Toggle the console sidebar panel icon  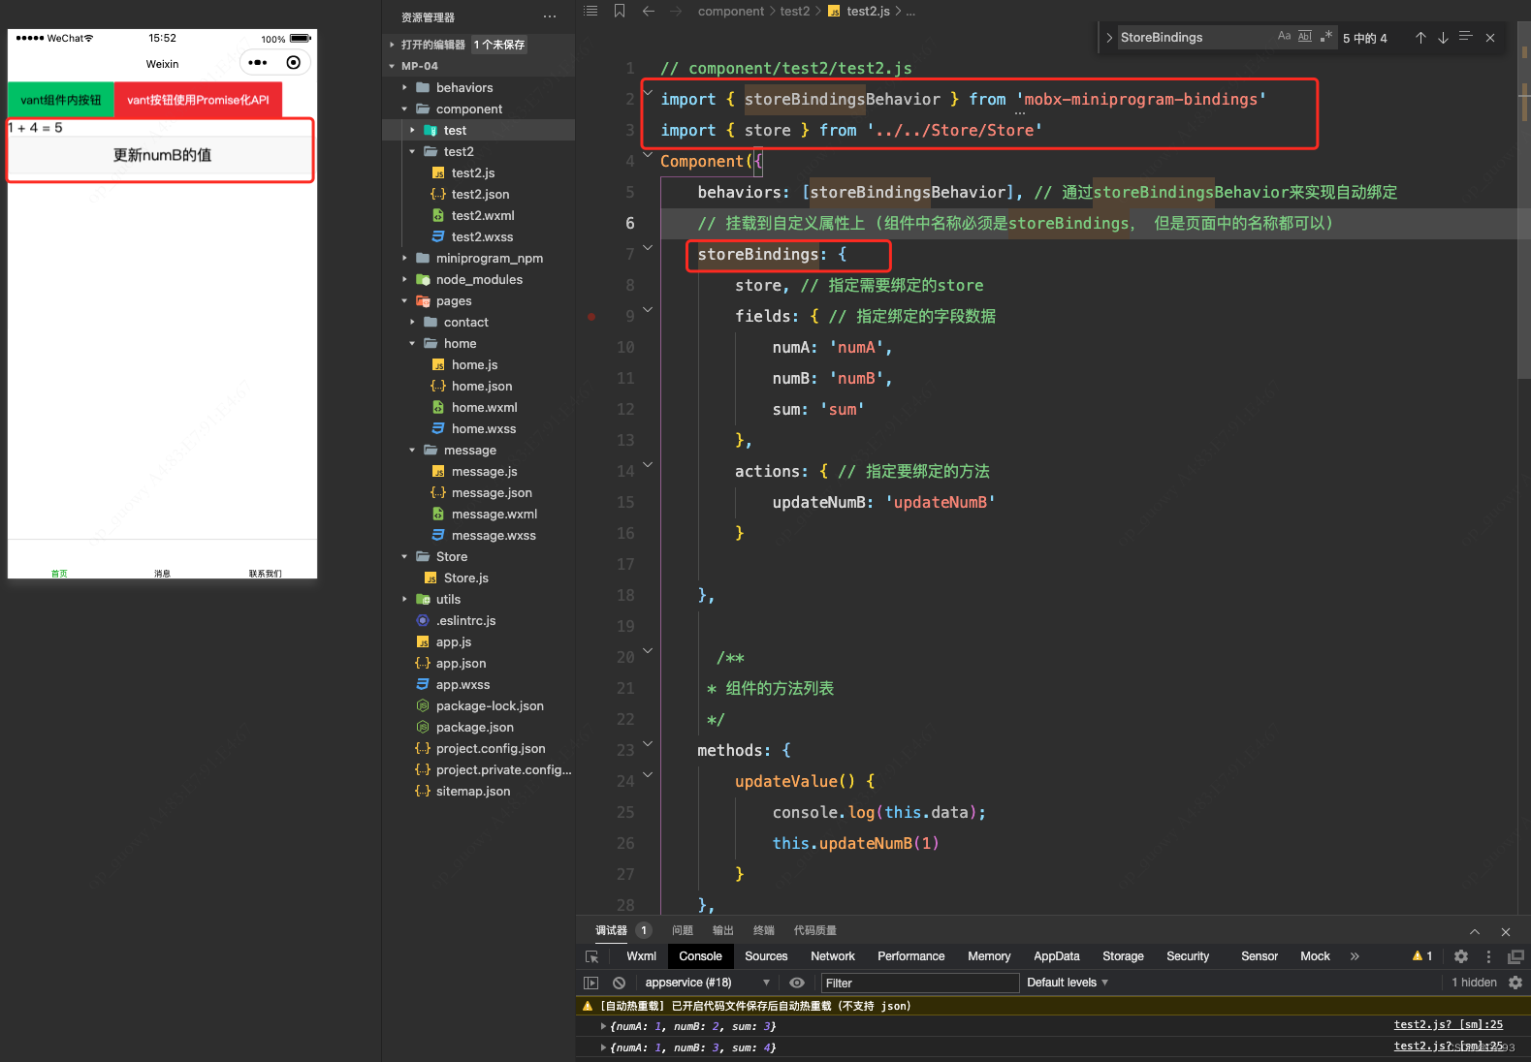pos(590,983)
